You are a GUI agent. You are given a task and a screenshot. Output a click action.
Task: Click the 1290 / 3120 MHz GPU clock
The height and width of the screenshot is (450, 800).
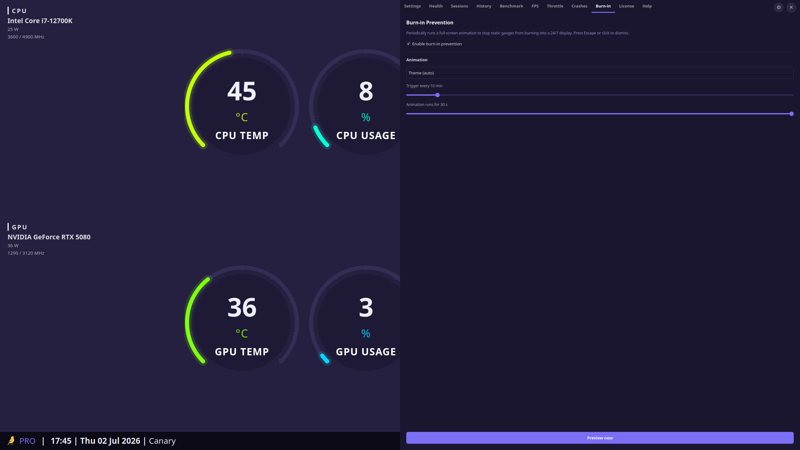pos(26,253)
